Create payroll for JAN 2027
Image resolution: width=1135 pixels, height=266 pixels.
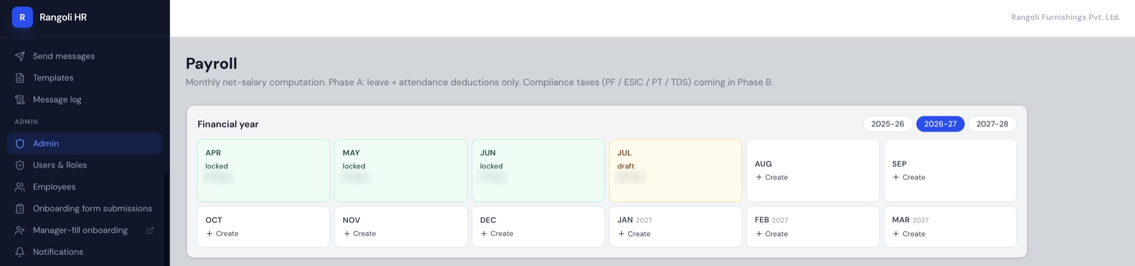point(675,226)
